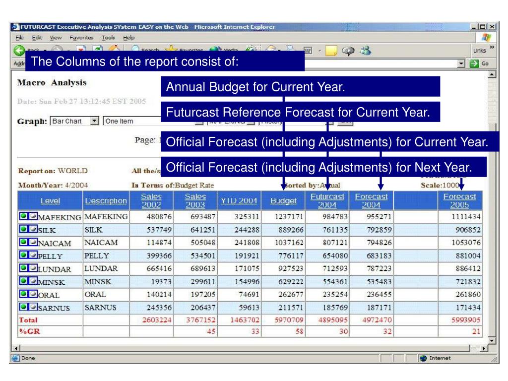This screenshot has height=381, width=508.
Task: Click the grey ball icon in MAFEKING row
Action: coord(33,216)
